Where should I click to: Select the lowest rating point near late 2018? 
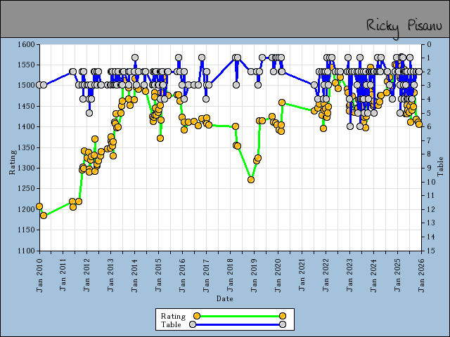tap(251, 180)
